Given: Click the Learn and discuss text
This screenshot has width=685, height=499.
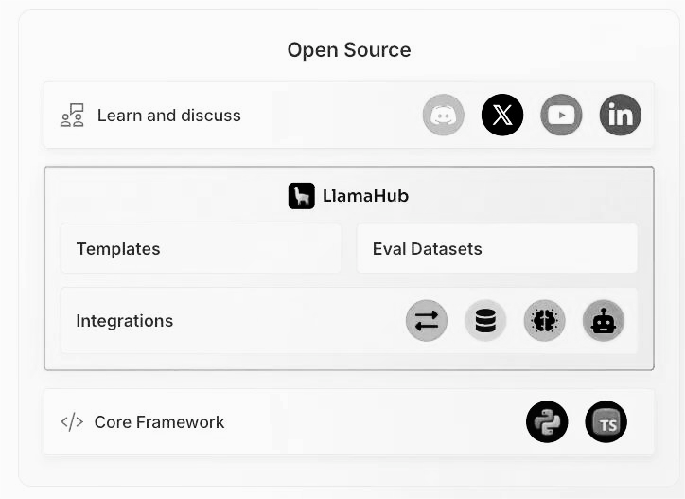Looking at the screenshot, I should [x=169, y=116].
